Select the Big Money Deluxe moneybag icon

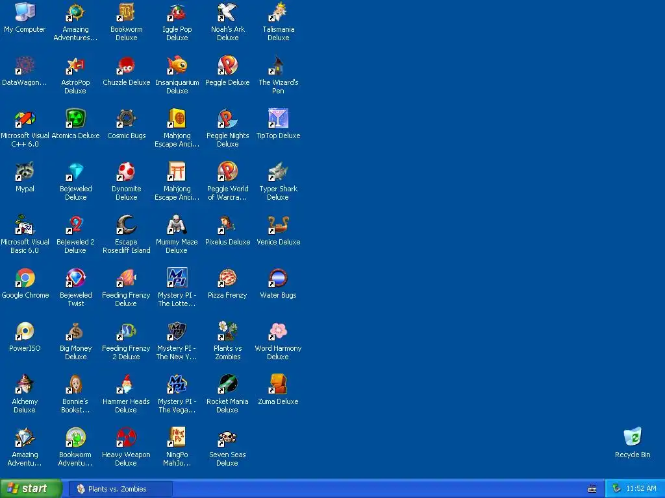click(75, 331)
